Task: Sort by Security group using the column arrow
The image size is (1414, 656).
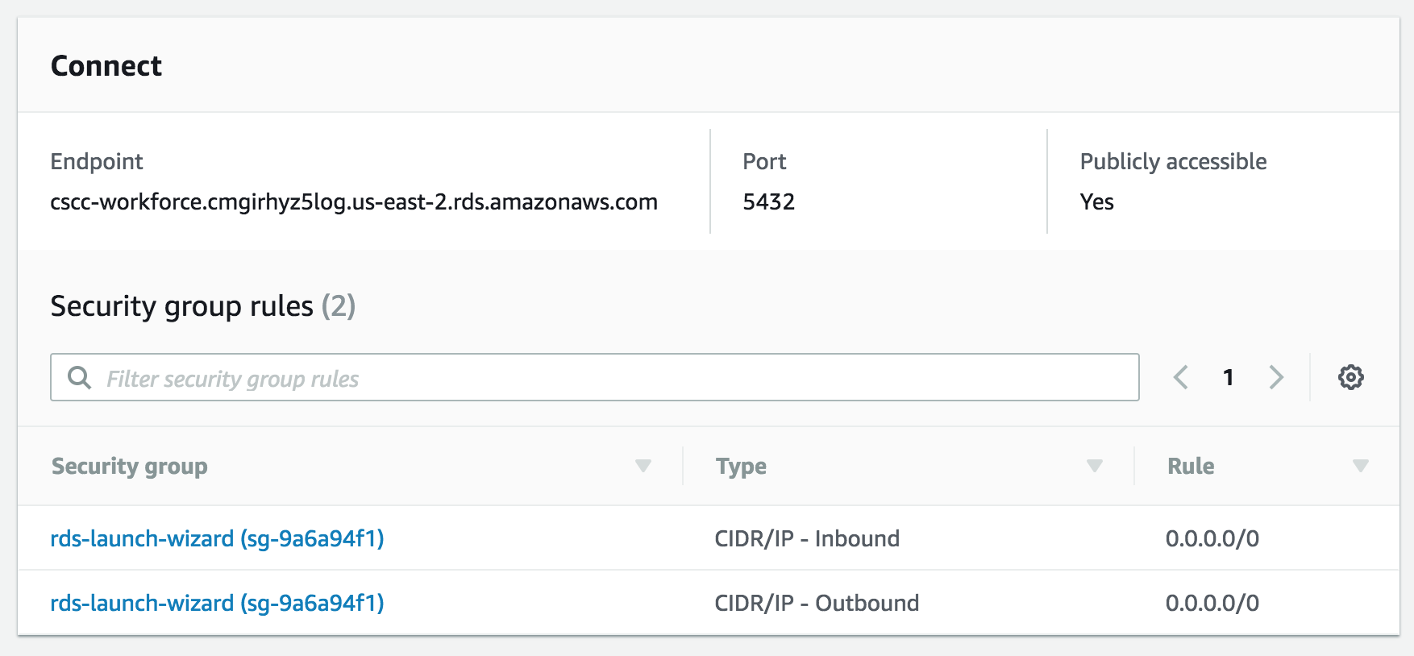Action: (x=643, y=466)
